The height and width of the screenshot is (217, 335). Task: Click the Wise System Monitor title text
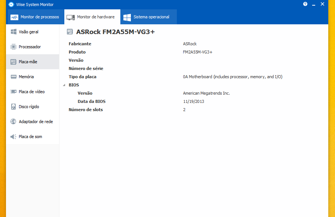[35, 4]
